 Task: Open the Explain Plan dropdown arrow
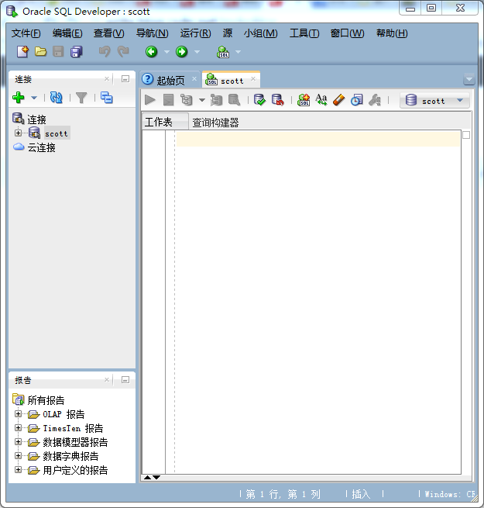point(202,100)
